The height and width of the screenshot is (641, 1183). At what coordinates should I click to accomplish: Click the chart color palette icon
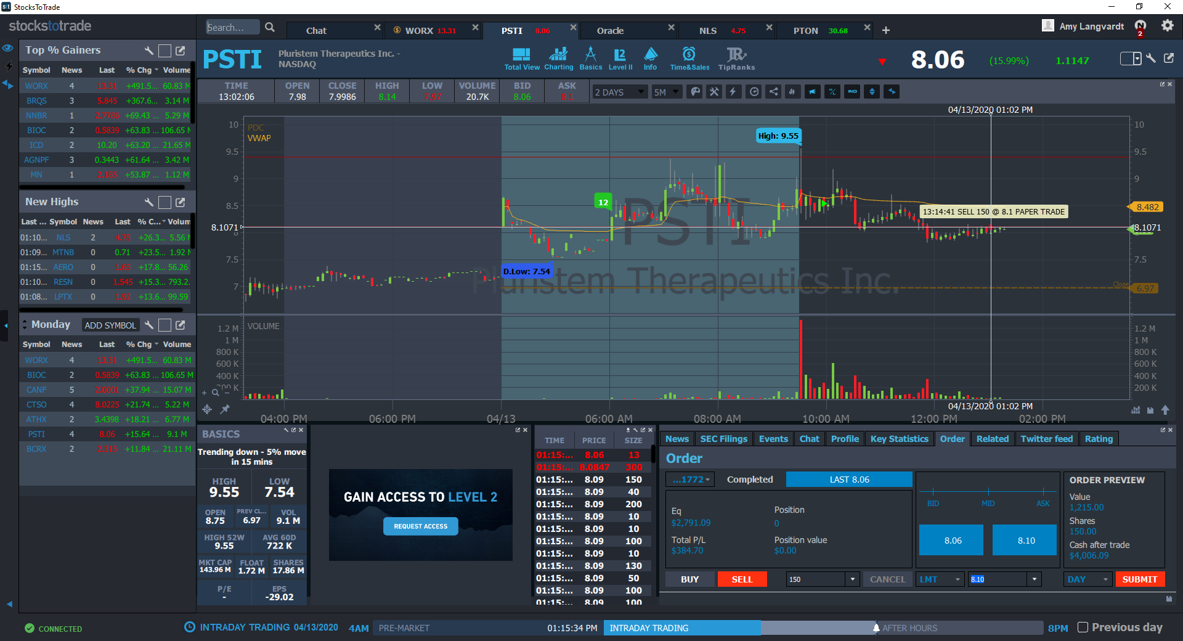pos(695,92)
